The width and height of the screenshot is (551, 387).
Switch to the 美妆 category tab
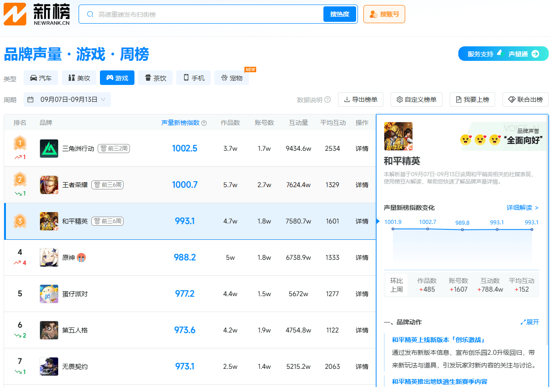[79, 78]
